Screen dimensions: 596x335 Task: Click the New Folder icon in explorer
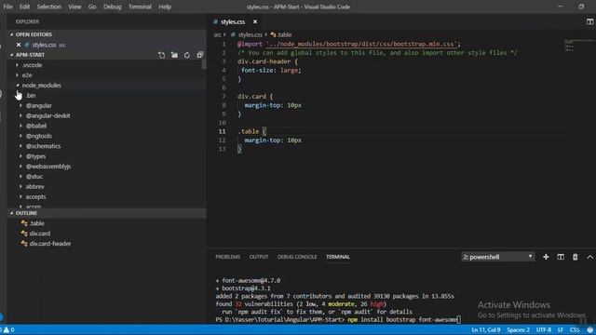[x=174, y=55]
